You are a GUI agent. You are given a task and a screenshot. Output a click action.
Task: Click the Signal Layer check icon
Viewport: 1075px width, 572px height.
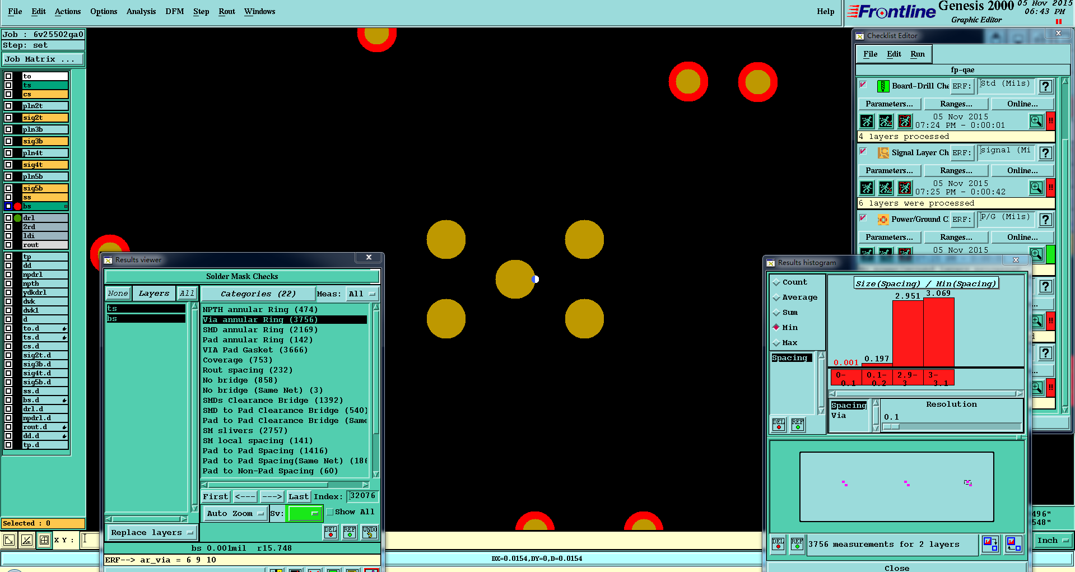click(883, 153)
